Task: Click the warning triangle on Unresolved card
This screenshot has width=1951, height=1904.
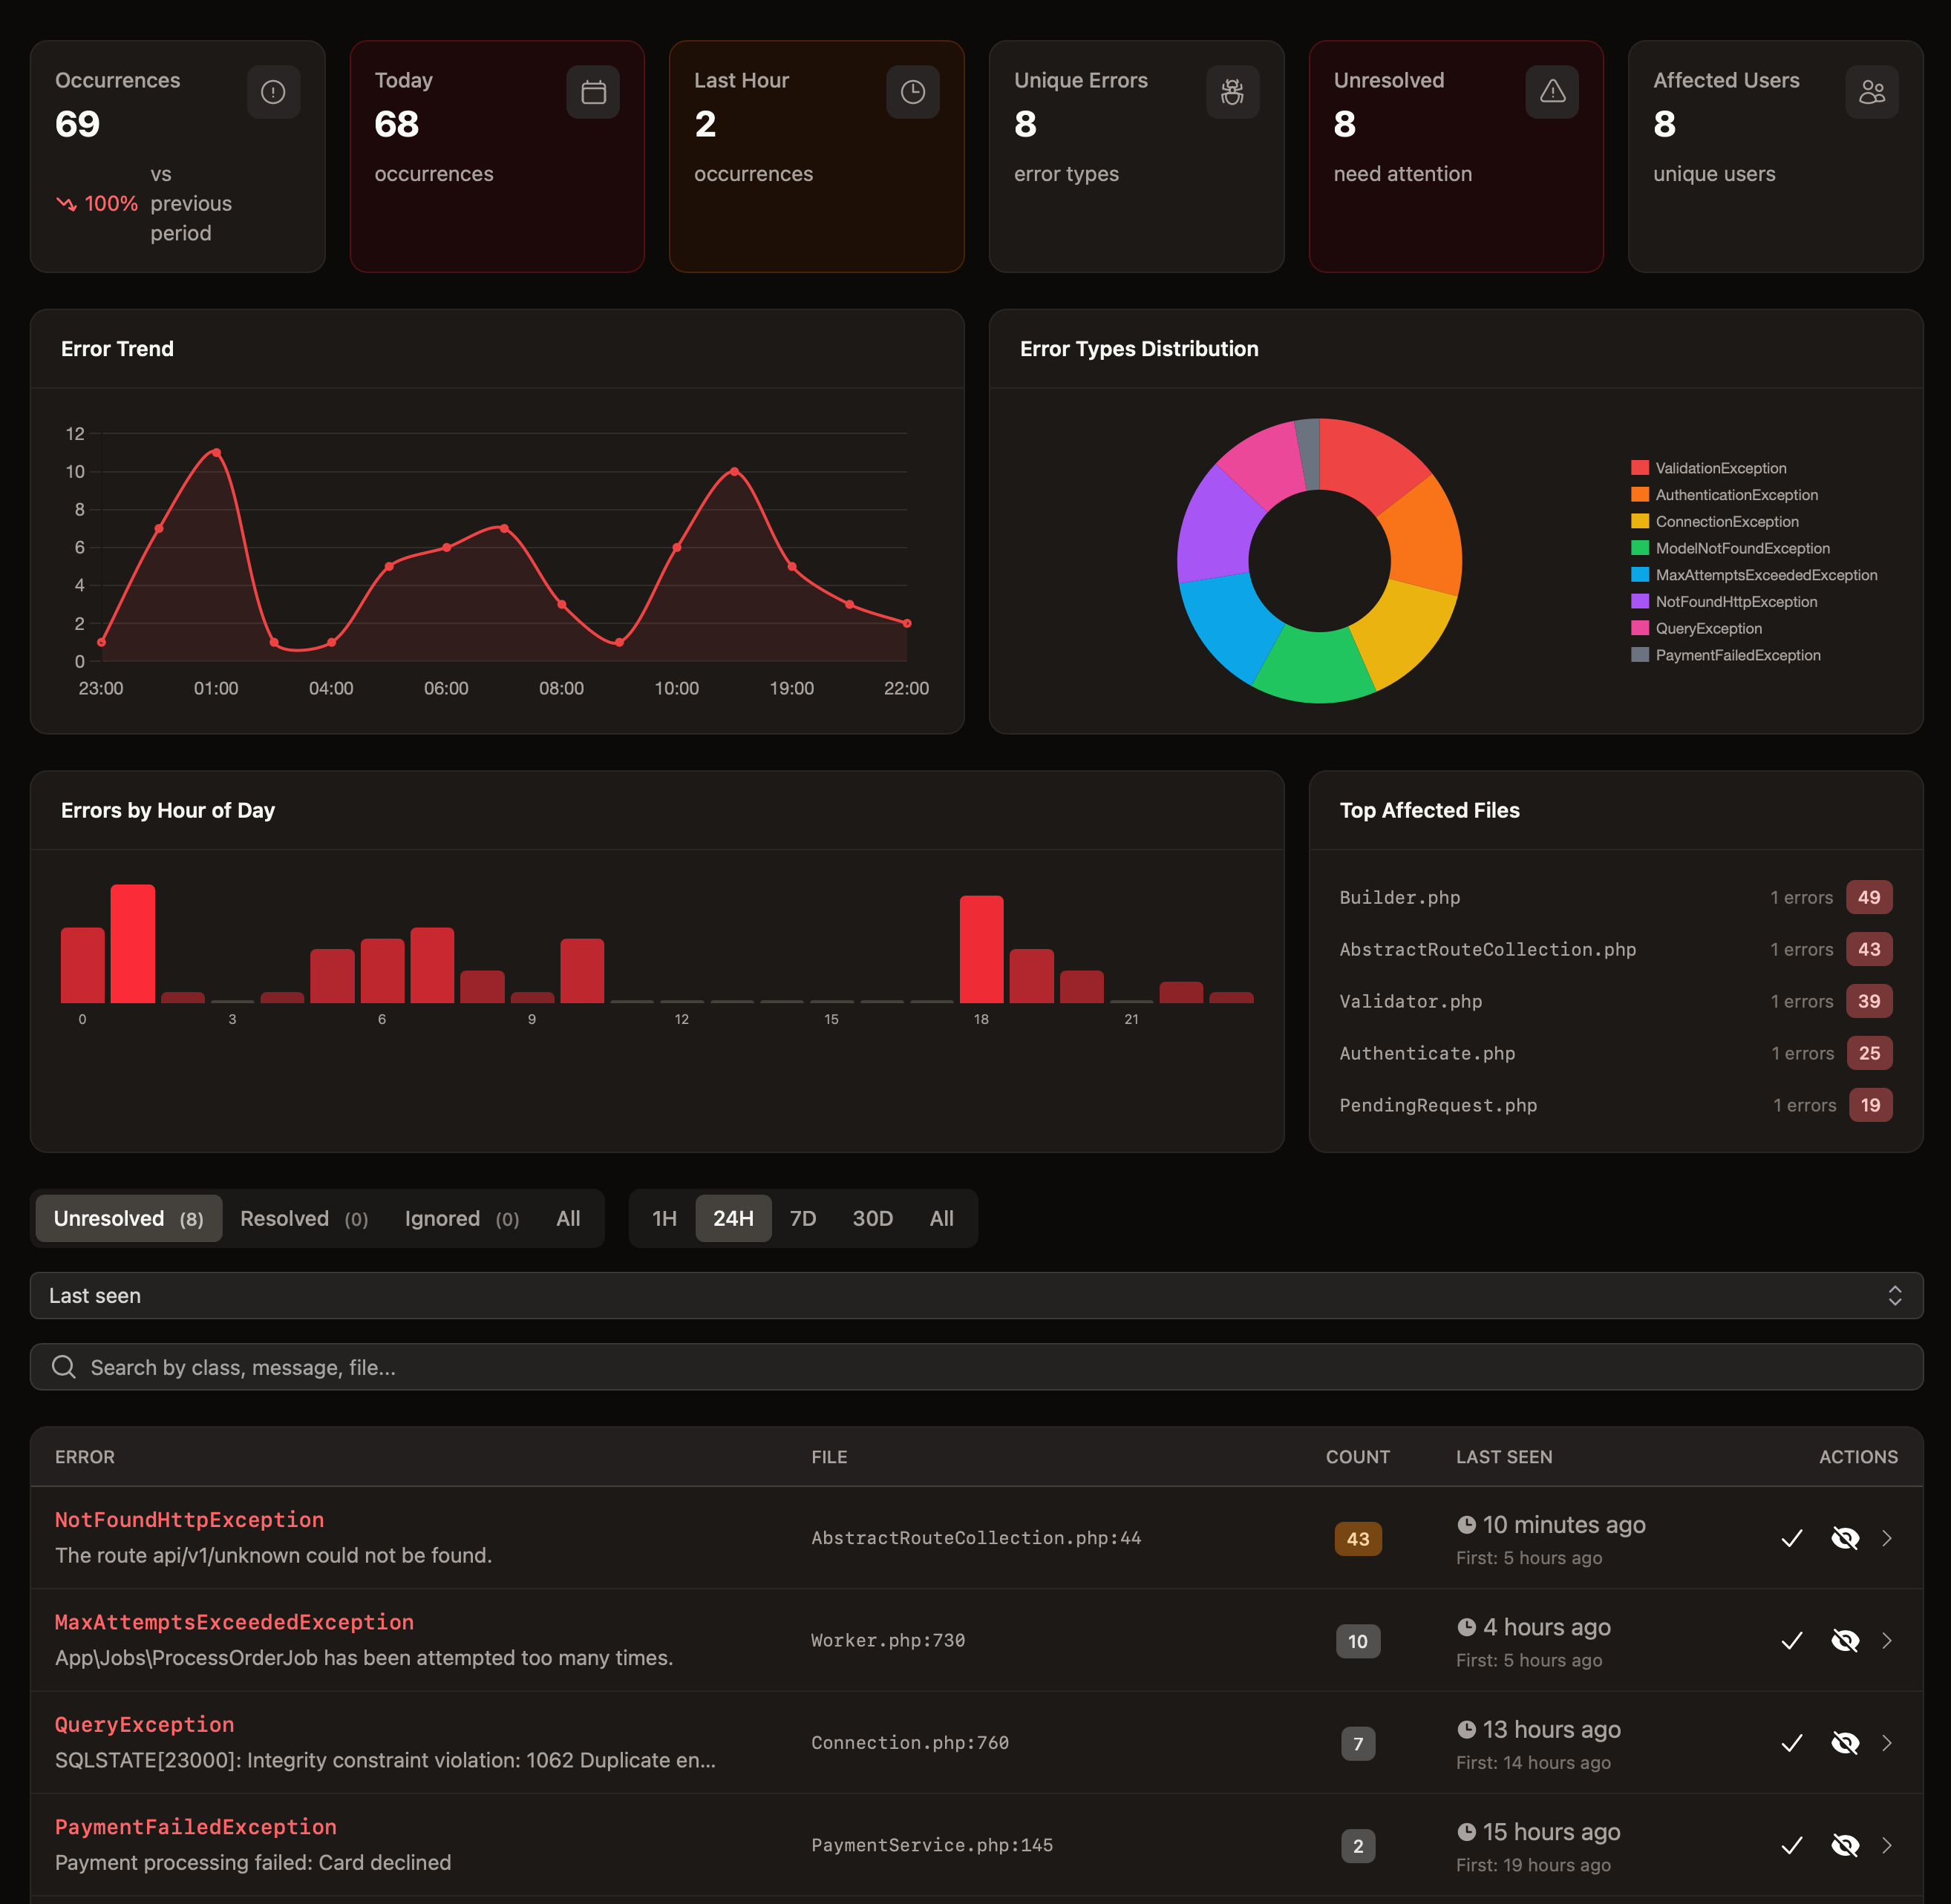Action: click(1552, 92)
